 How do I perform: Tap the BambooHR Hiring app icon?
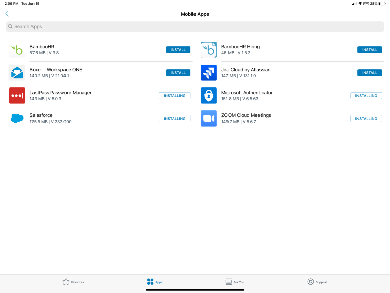209,50
